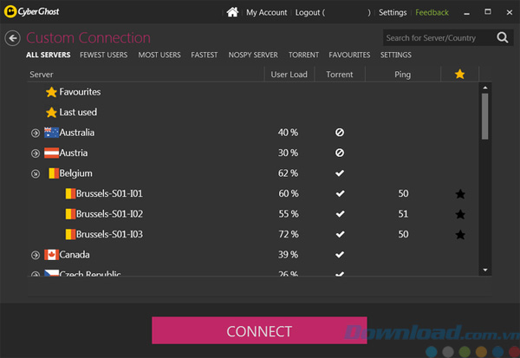The width and height of the screenshot is (520, 358).
Task: Maximize the CyberGhost window
Action: tap(487, 12)
